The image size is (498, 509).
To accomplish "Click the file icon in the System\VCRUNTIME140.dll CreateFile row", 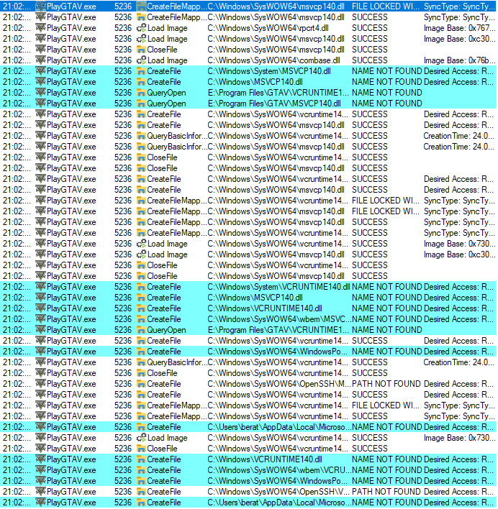I will coord(141,287).
